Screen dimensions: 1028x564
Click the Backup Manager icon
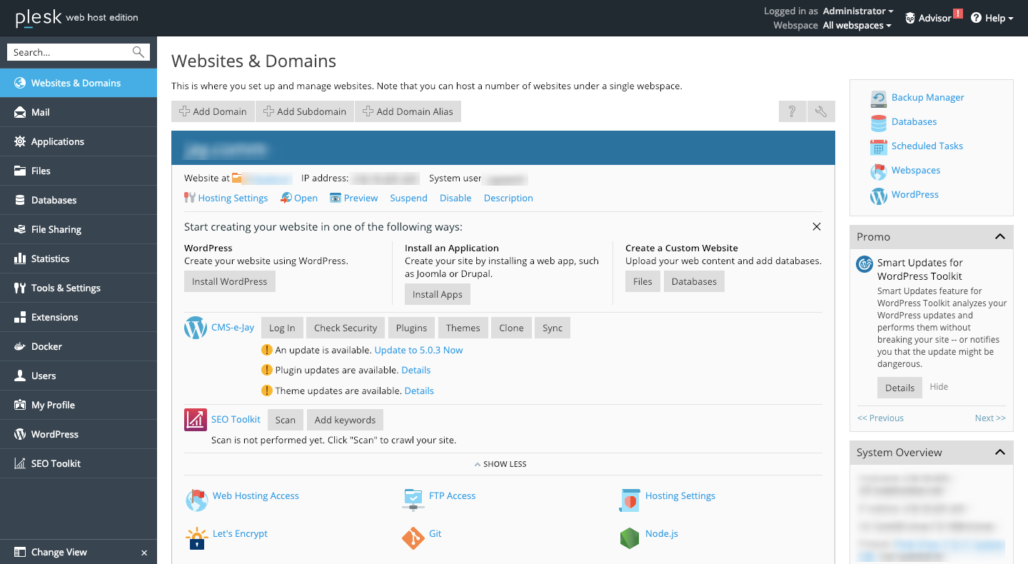click(879, 98)
